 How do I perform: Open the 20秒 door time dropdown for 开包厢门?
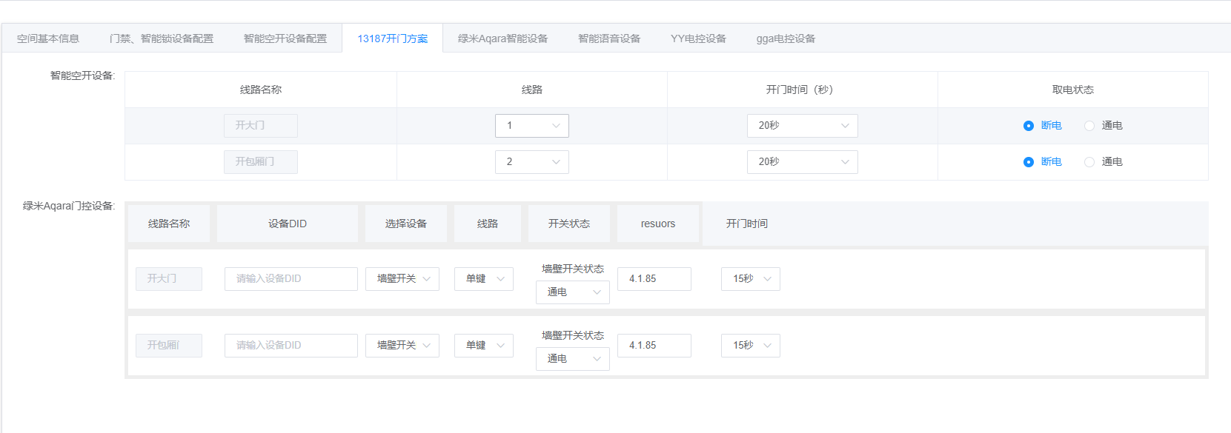[x=803, y=162]
